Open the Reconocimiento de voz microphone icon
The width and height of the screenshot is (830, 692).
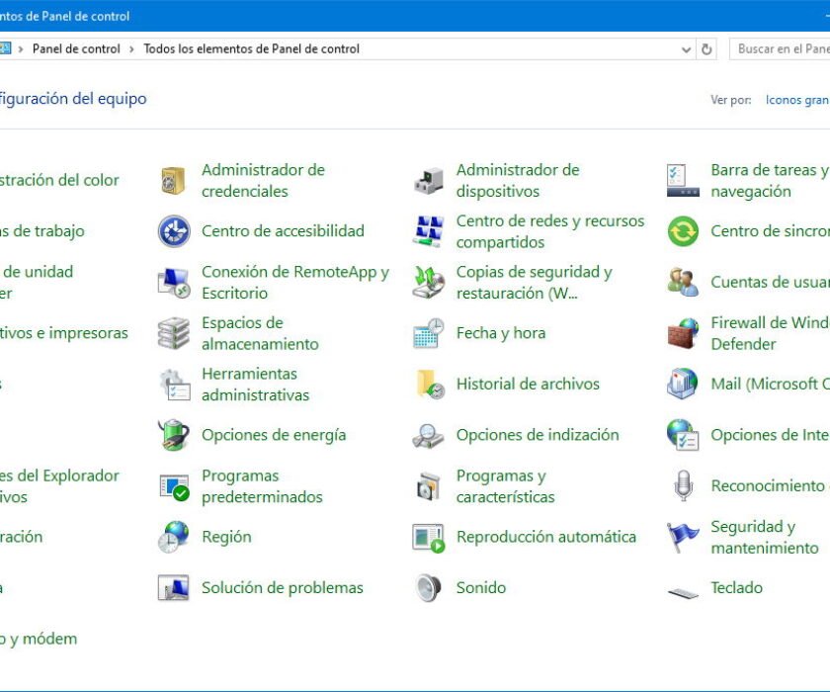683,485
